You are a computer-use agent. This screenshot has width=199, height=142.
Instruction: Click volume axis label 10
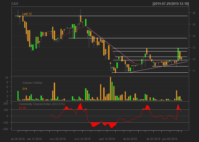(6, 78)
